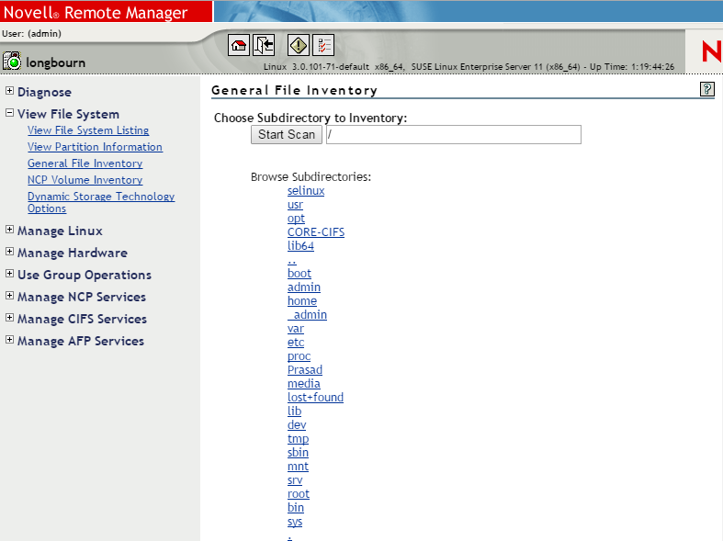The image size is (723, 541).
Task: Browse the proc subdirectory
Action: coord(299,356)
